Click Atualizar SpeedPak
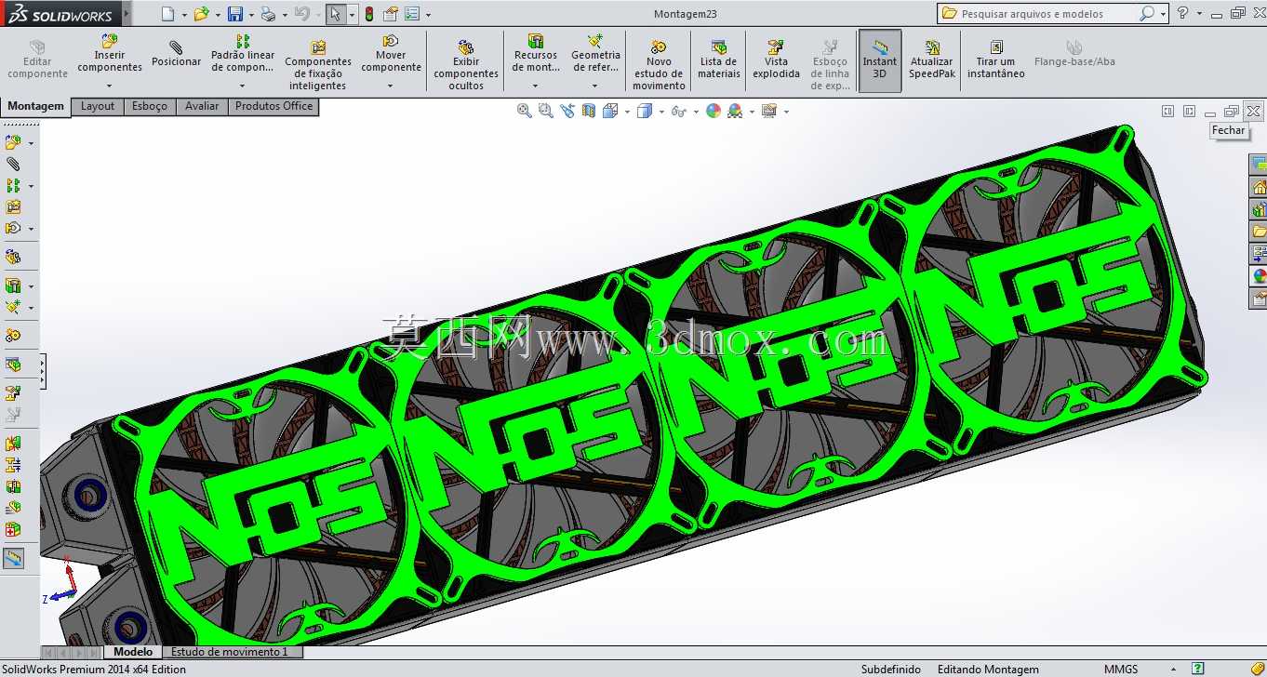Screen dimensions: 1267x677 pyautogui.click(x=932, y=60)
